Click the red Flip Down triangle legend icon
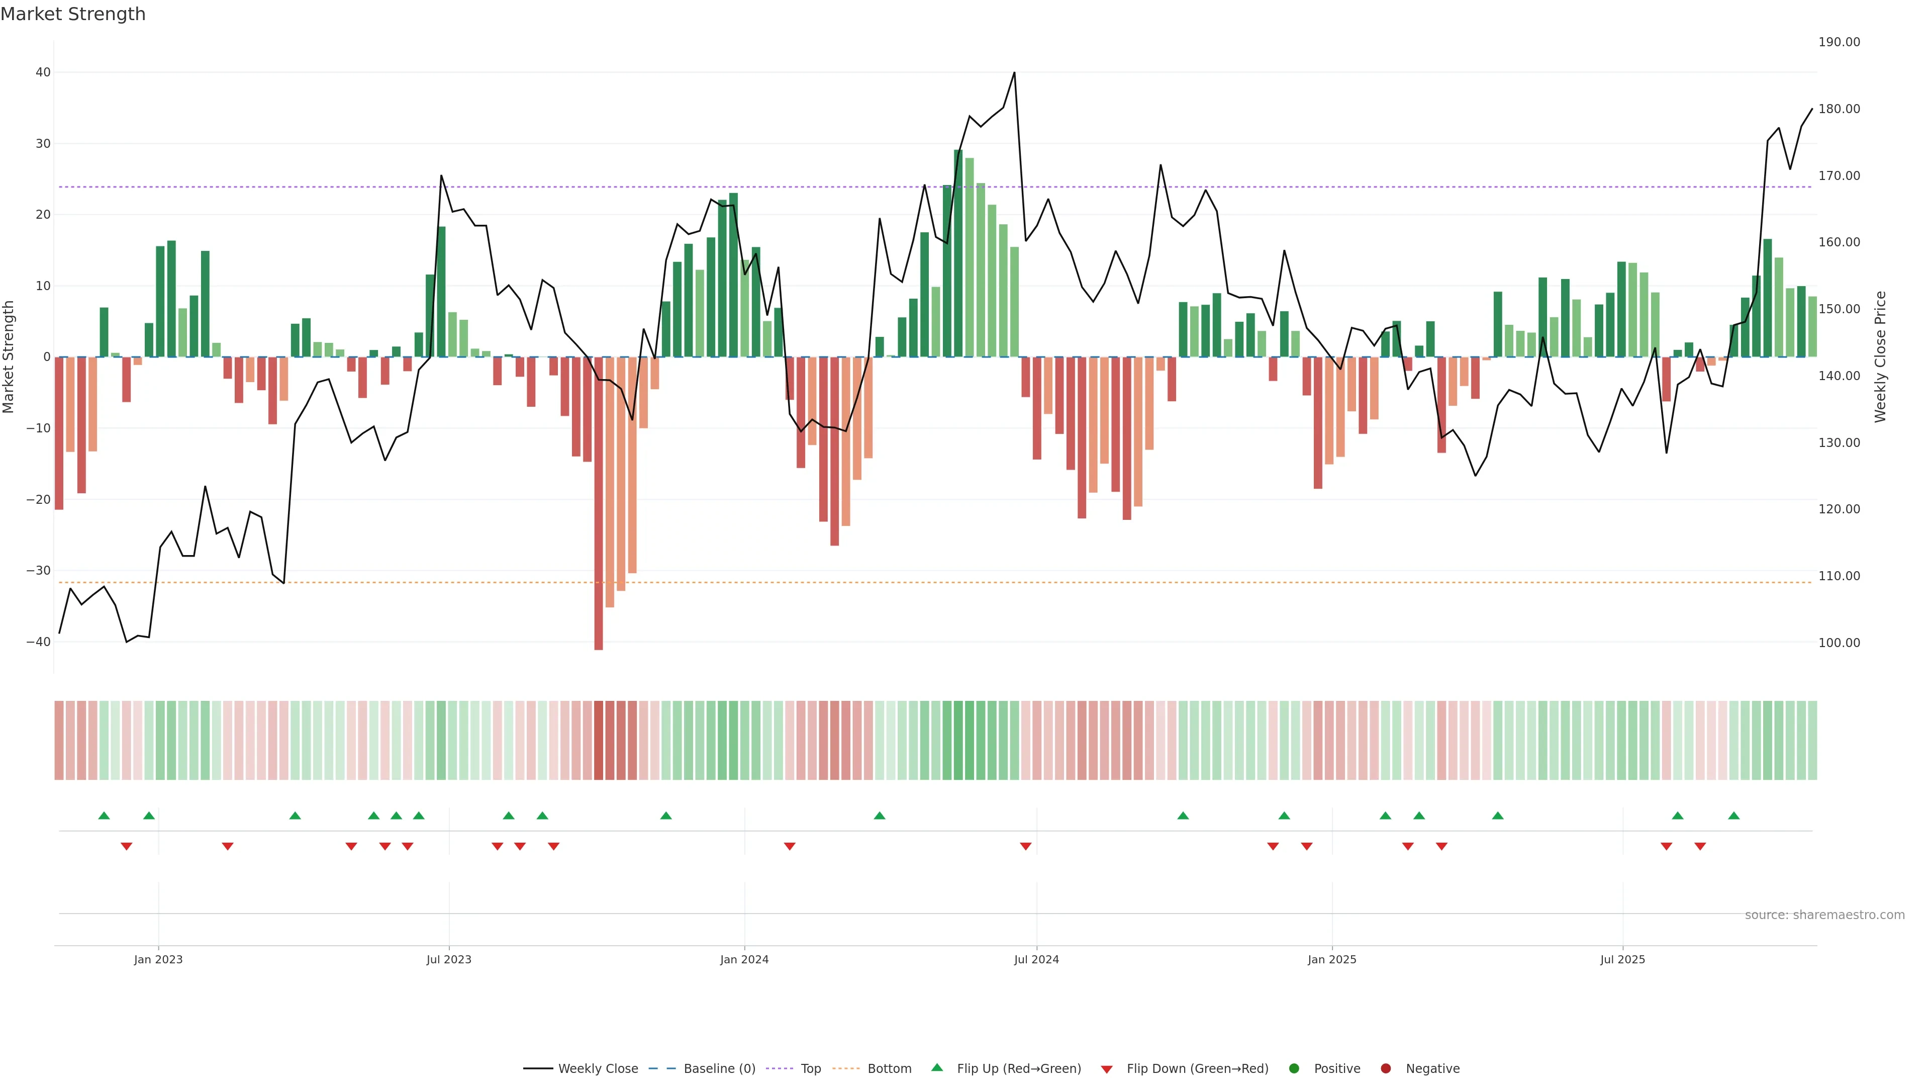 click(x=1107, y=1069)
